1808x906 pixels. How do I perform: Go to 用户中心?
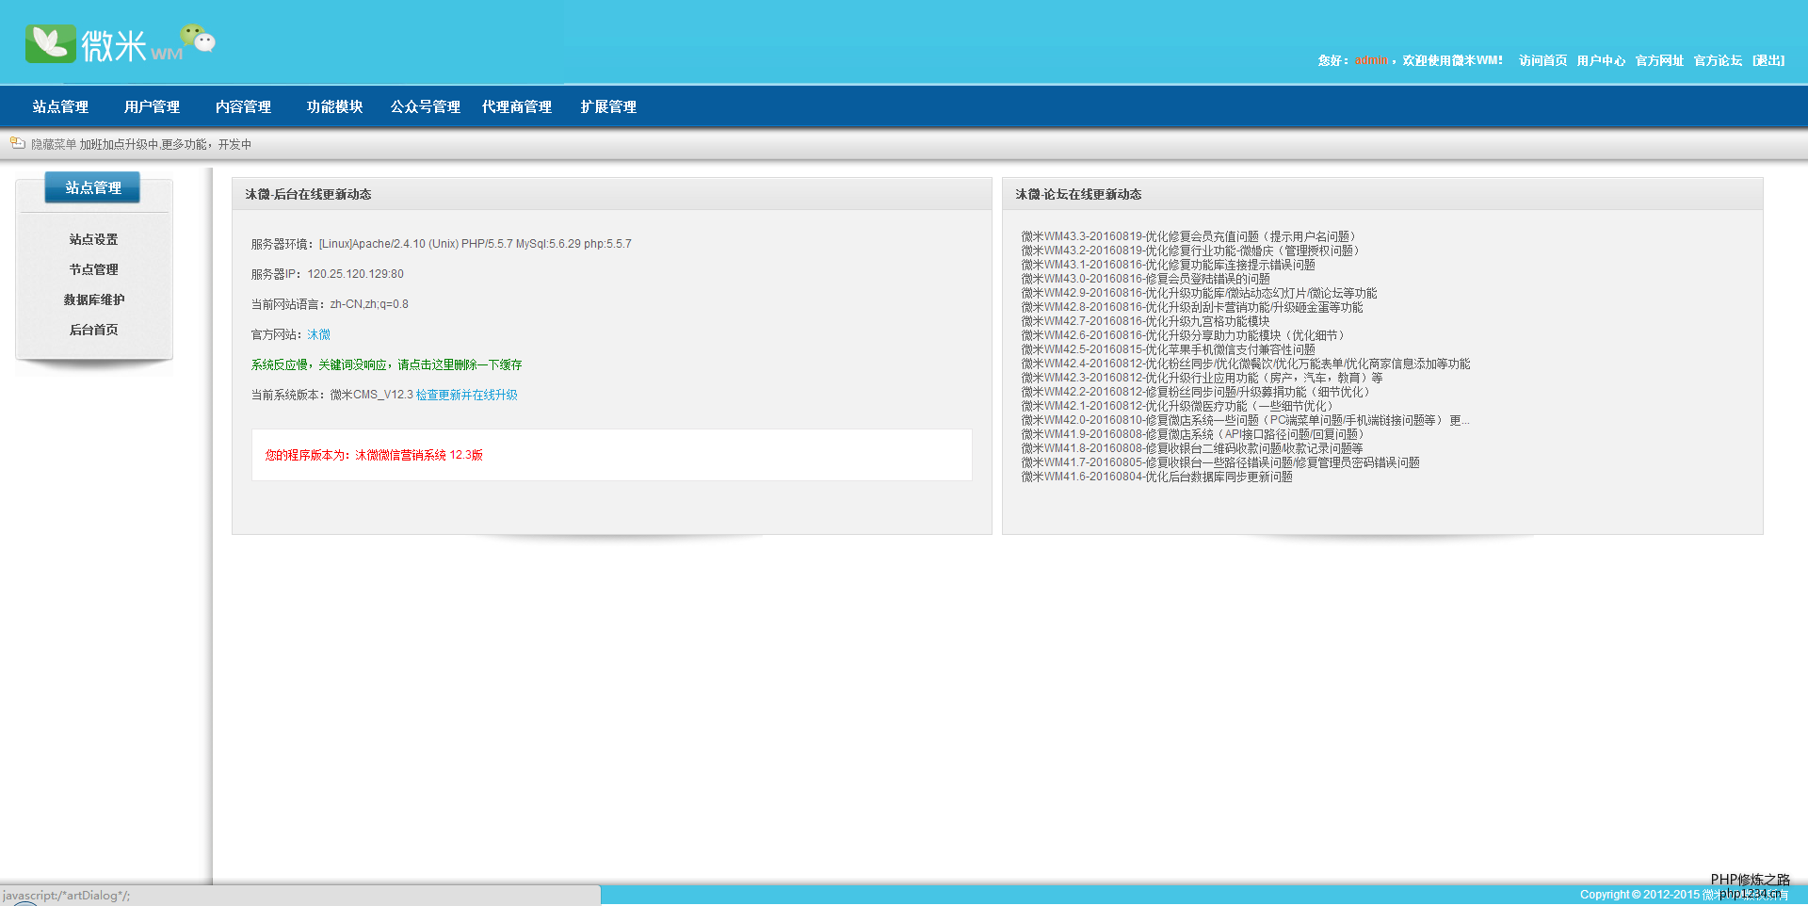click(x=1601, y=60)
